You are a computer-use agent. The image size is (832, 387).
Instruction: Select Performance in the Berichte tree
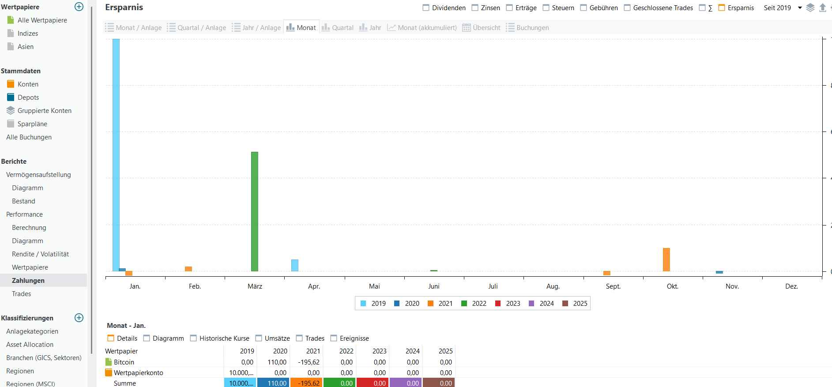pos(24,214)
